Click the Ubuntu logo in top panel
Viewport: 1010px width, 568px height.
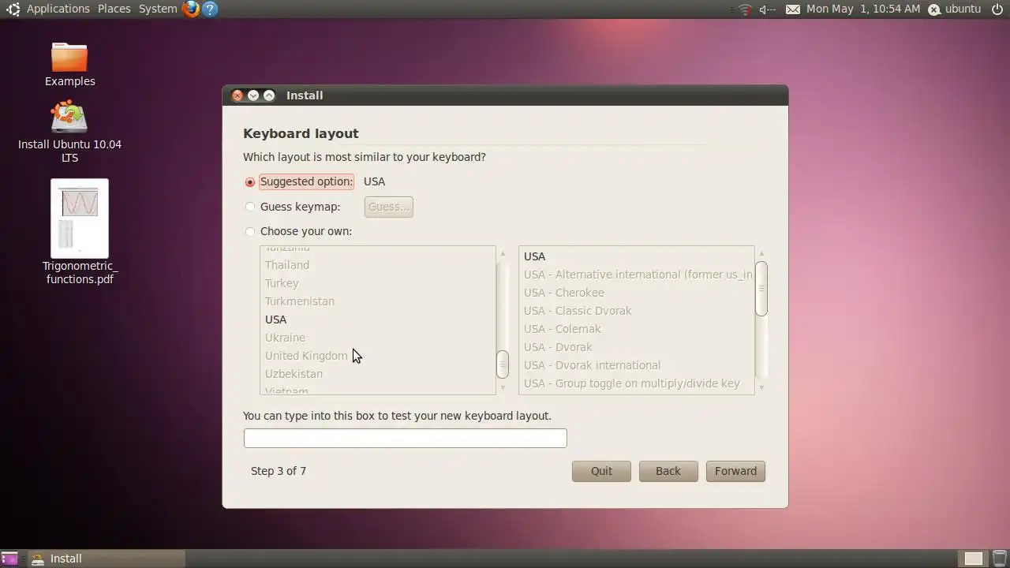click(13, 9)
